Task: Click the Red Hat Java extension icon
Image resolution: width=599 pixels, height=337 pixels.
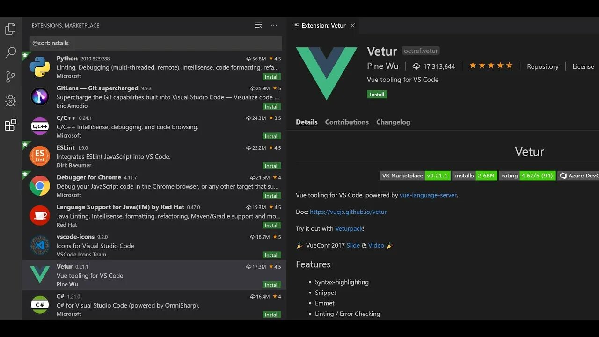Action: click(40, 215)
